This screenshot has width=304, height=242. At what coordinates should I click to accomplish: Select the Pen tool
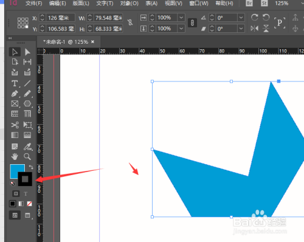coord(15,94)
